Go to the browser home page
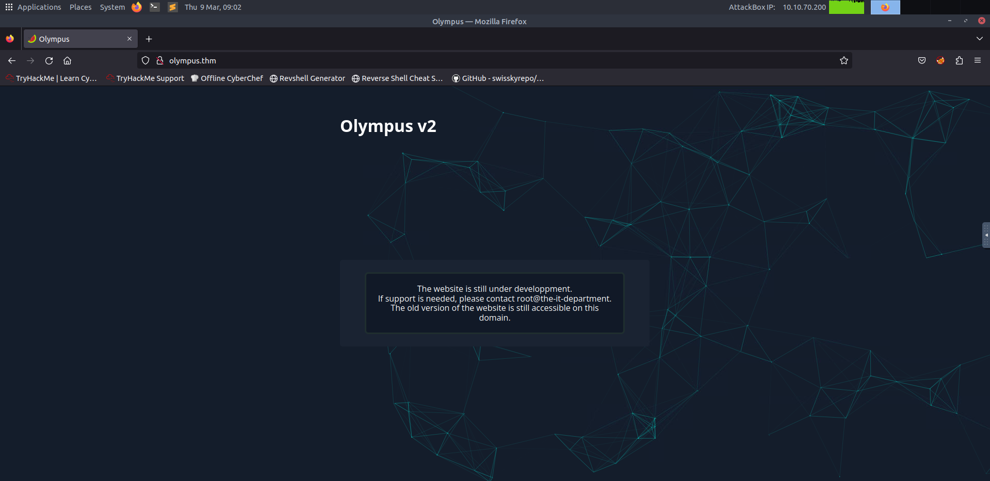The width and height of the screenshot is (990, 481). click(67, 60)
